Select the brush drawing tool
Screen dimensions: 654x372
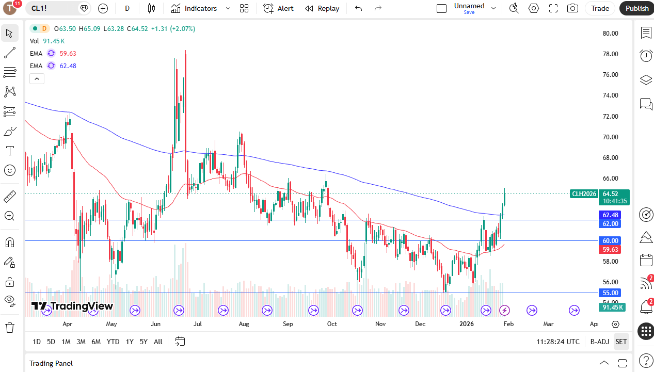(x=9, y=132)
